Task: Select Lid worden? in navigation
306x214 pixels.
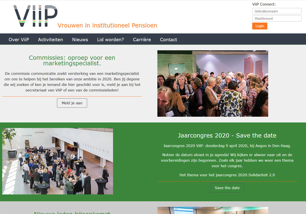Action: [110, 39]
